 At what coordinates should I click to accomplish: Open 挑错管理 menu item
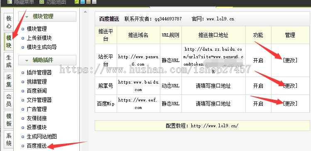pos(37,82)
